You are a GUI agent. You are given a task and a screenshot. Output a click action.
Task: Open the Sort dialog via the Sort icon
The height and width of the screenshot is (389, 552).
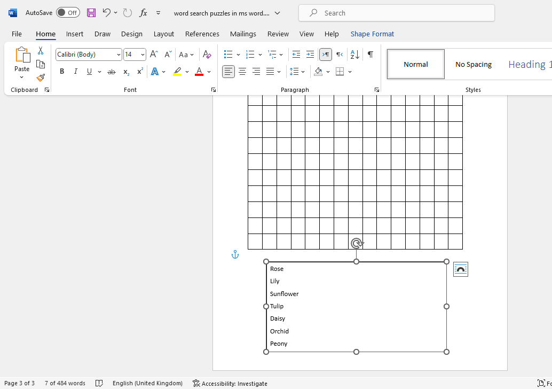pos(353,54)
